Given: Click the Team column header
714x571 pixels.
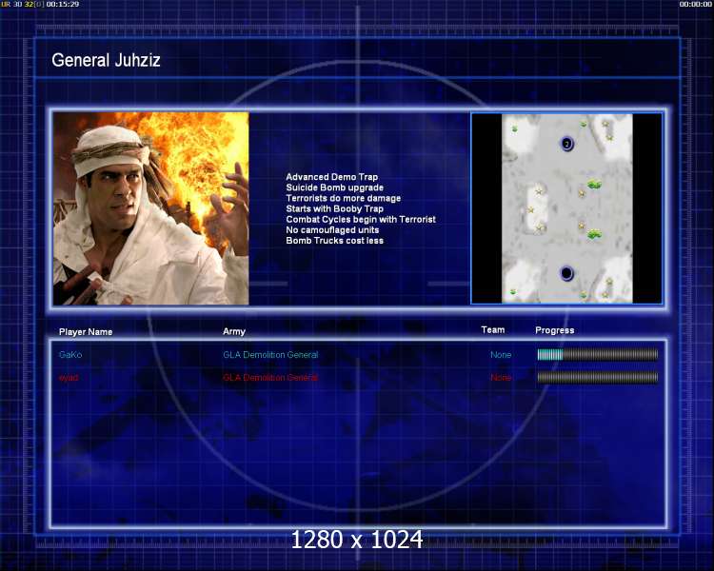Looking at the screenshot, I should 493,329.
